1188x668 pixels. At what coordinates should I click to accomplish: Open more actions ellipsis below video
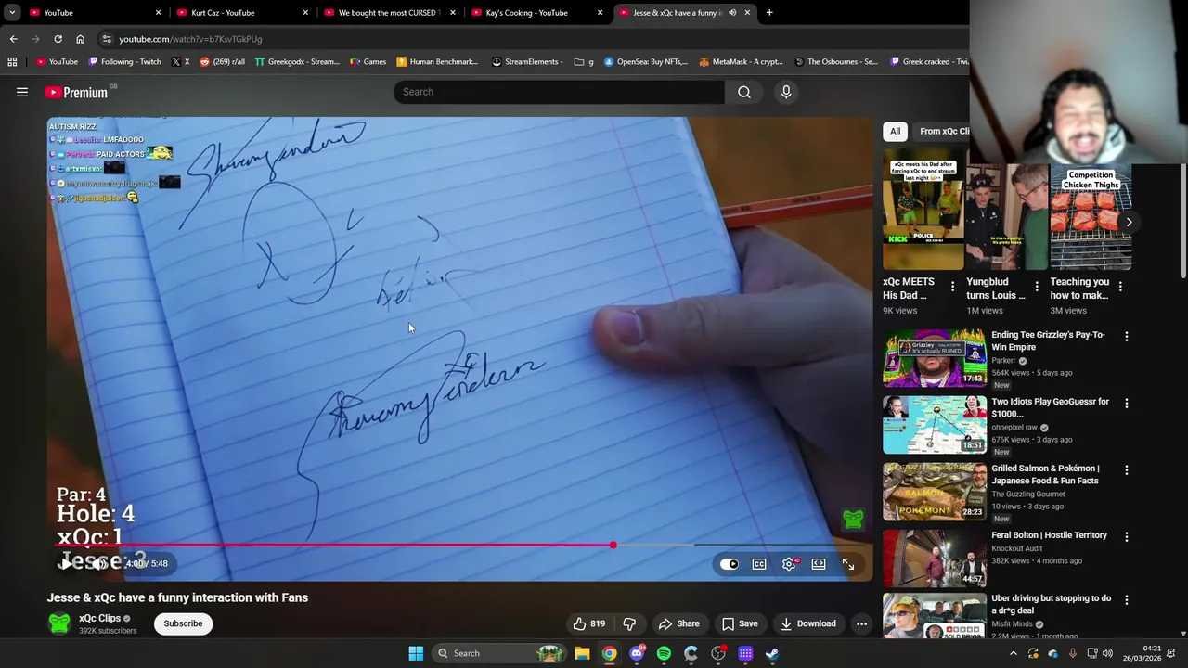tap(861, 623)
